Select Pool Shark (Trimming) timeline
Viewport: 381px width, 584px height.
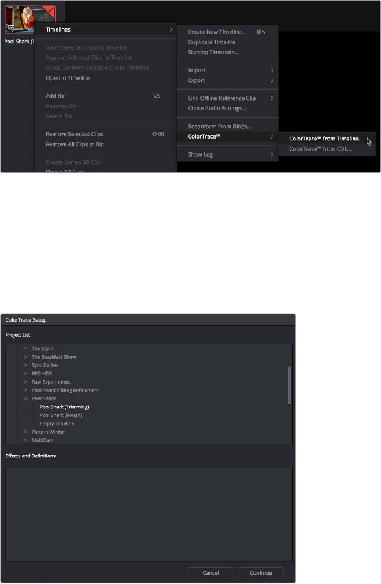point(65,407)
